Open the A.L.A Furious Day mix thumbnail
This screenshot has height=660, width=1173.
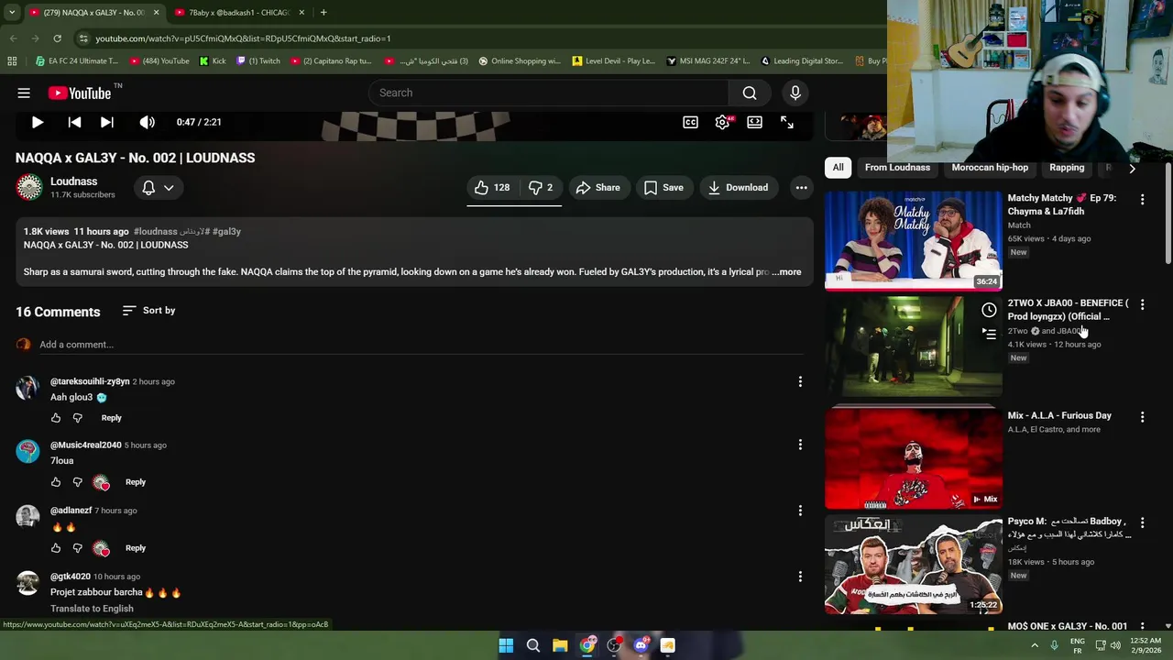914,458
